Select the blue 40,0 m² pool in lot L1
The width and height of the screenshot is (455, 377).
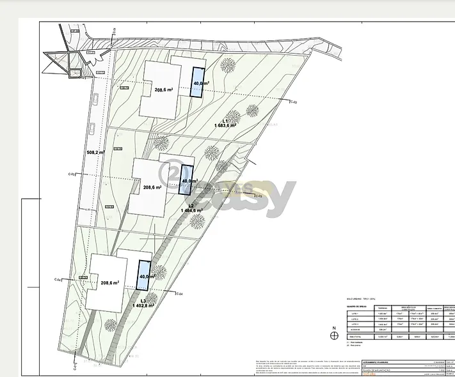(197, 82)
